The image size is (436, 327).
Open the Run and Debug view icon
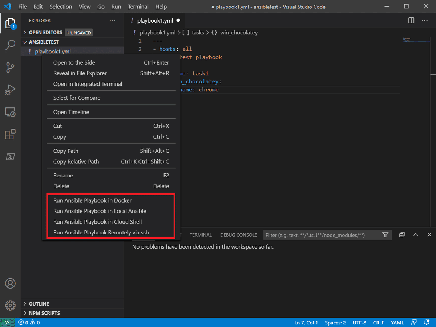coord(10,89)
